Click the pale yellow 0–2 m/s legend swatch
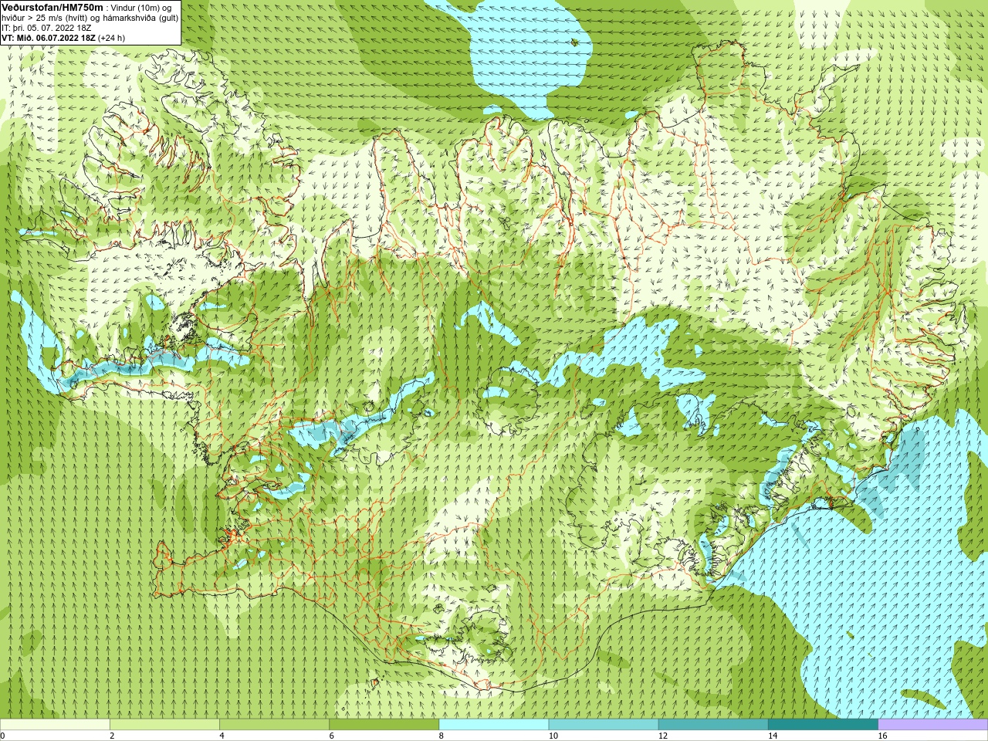 pyautogui.click(x=55, y=725)
